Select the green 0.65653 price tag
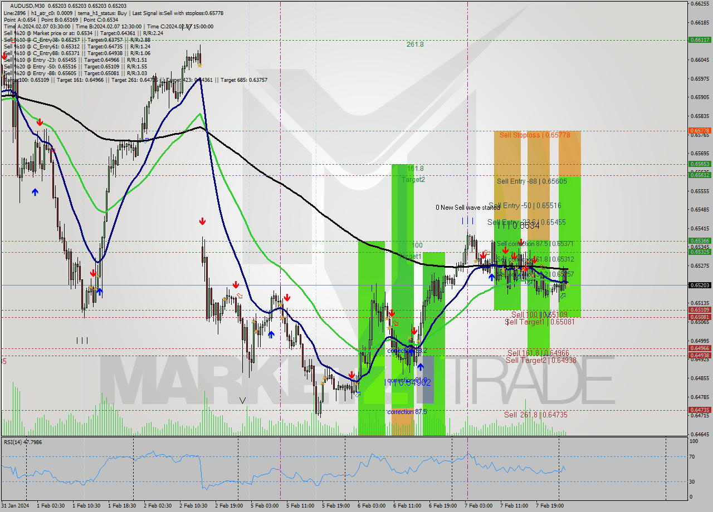 point(700,164)
